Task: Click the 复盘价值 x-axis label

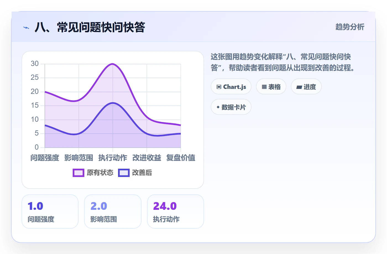Action: [x=181, y=158]
